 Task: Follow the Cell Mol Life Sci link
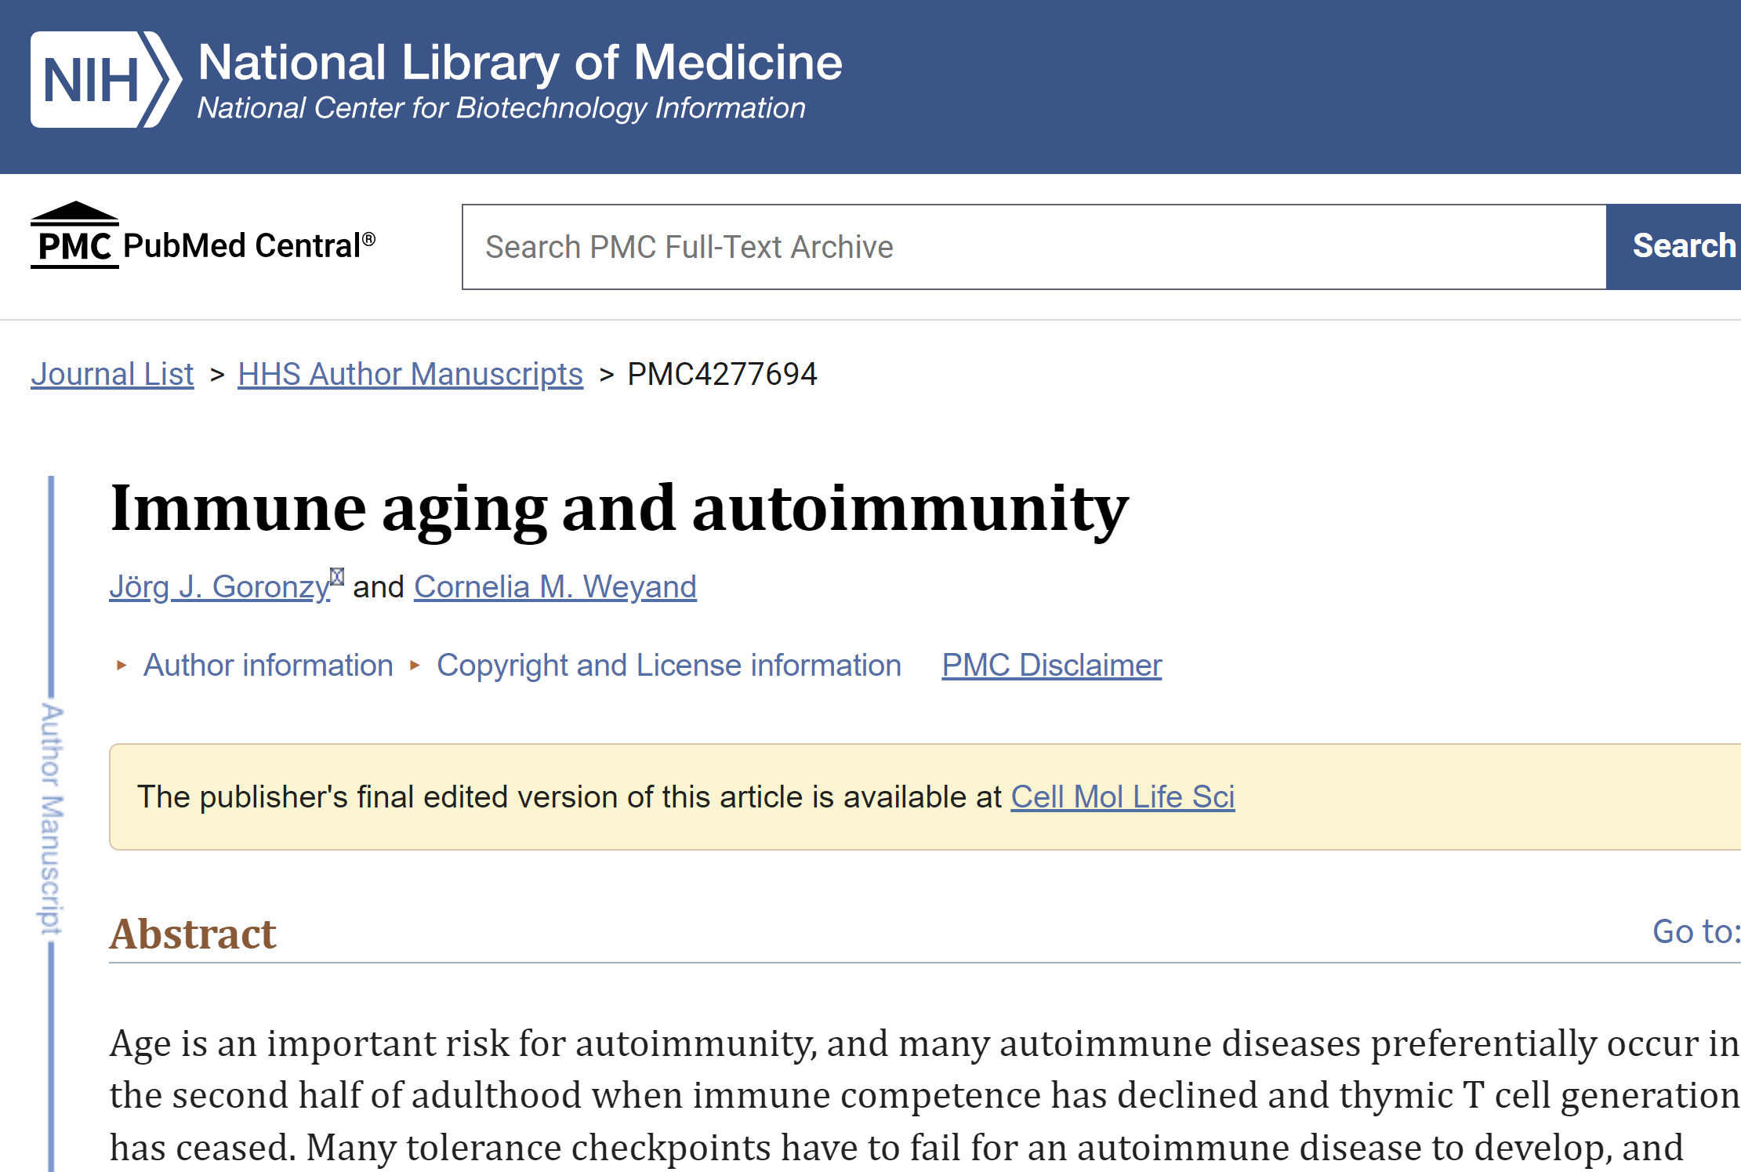pos(1123,797)
